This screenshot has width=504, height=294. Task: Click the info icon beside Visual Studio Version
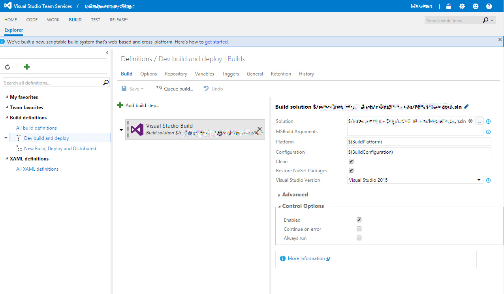click(x=488, y=180)
